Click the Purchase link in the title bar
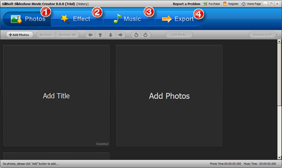 211,4
